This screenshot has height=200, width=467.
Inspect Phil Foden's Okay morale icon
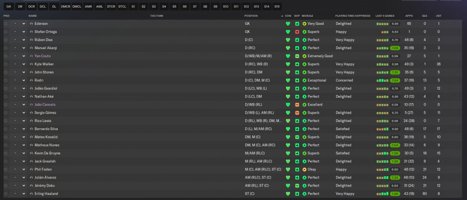304,169
